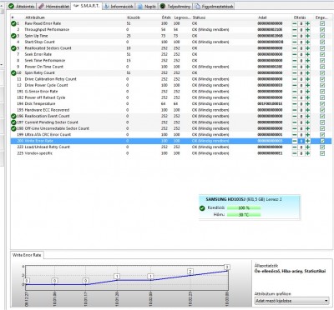Click the green check icon of Reallocated Sectors Count

tap(13, 48)
